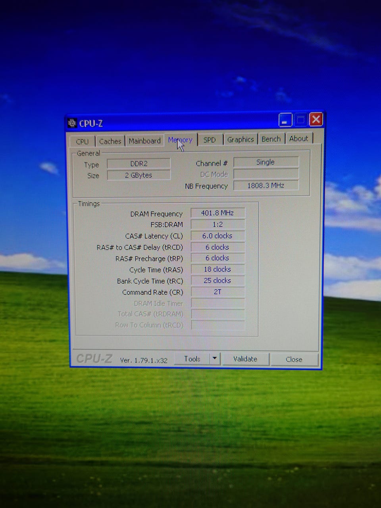
Task: Click the Command Rate (CR) label
Action: pyautogui.click(x=153, y=292)
